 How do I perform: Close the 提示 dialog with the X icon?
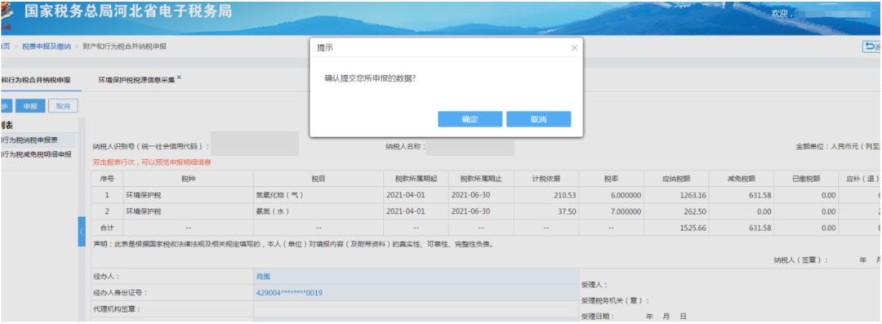coord(574,48)
